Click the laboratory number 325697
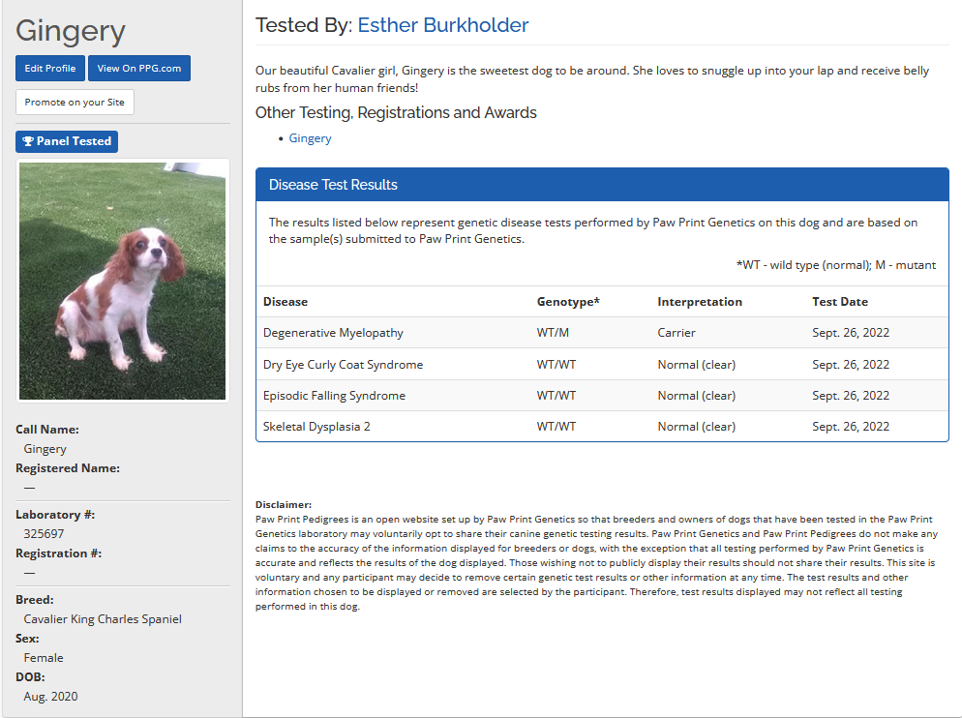Screen dimensions: 962x718 [x=44, y=534]
